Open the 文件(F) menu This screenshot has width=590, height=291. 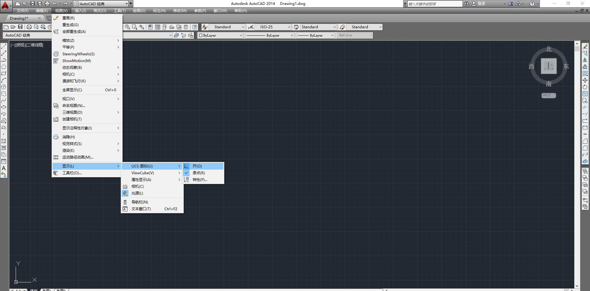(x=22, y=10)
